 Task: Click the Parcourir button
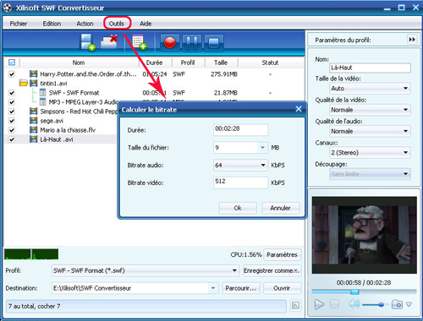point(241,288)
